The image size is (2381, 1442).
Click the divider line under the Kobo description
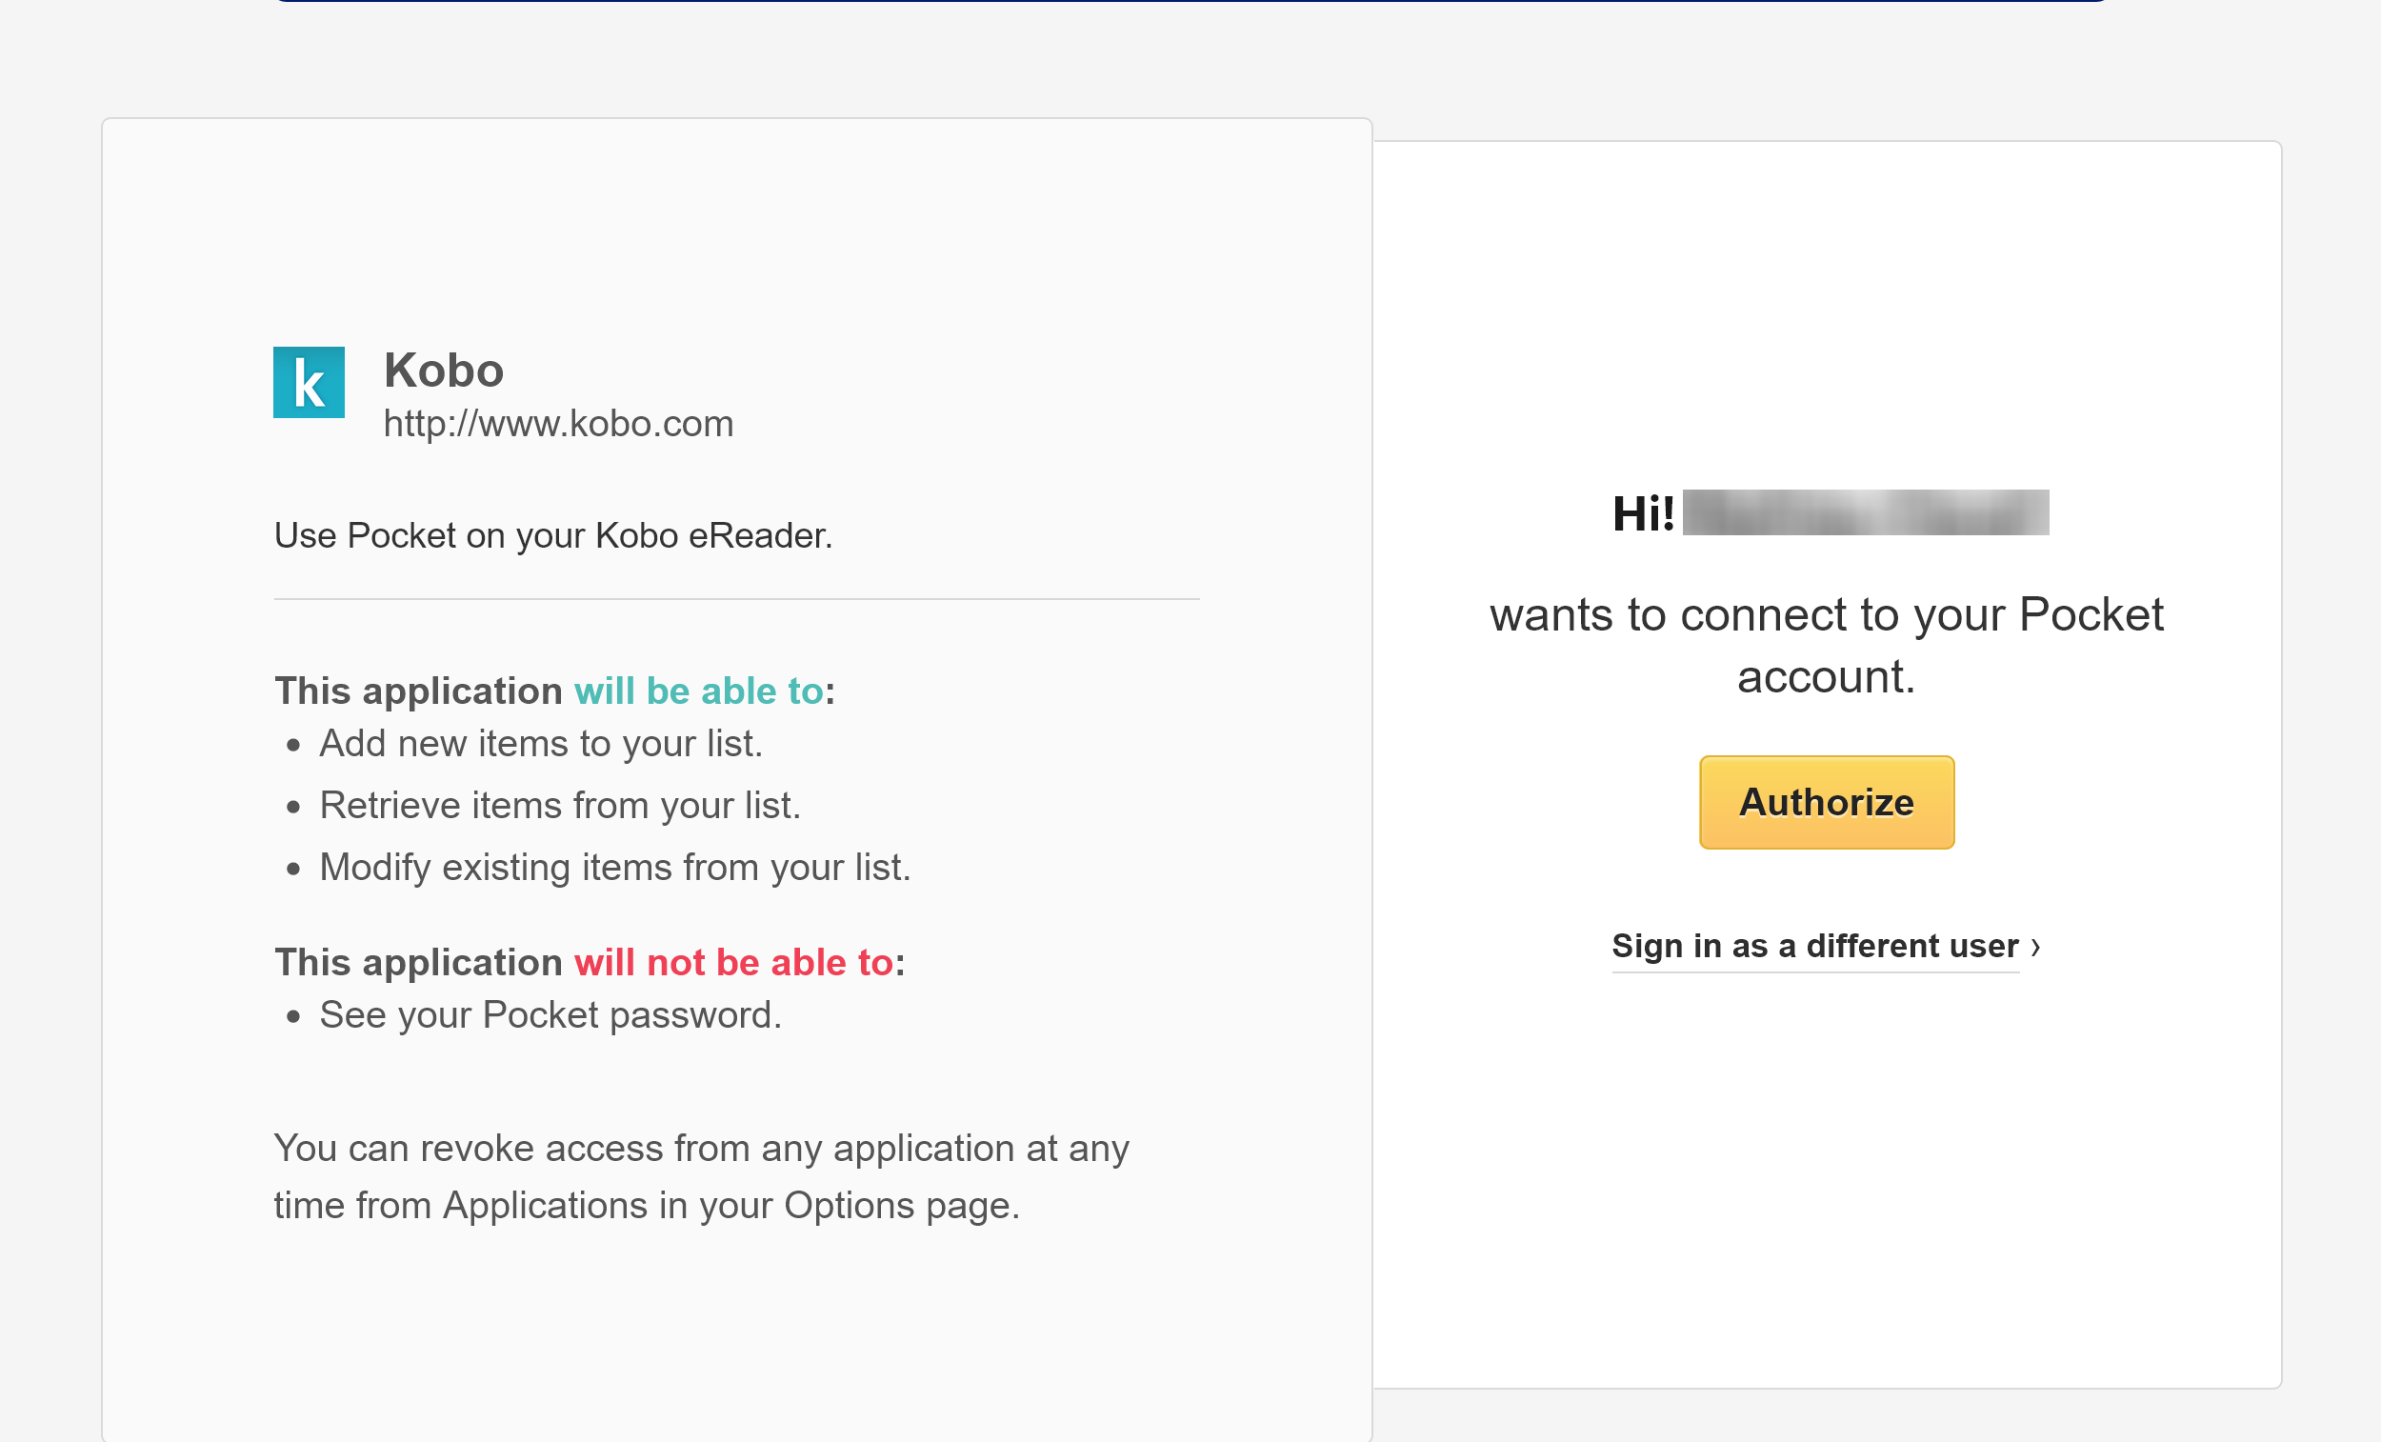tap(736, 599)
